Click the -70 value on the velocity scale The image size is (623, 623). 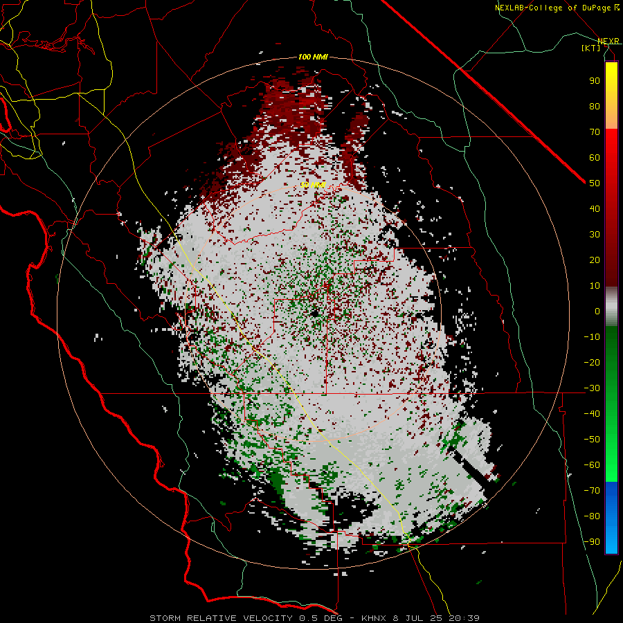pos(592,491)
